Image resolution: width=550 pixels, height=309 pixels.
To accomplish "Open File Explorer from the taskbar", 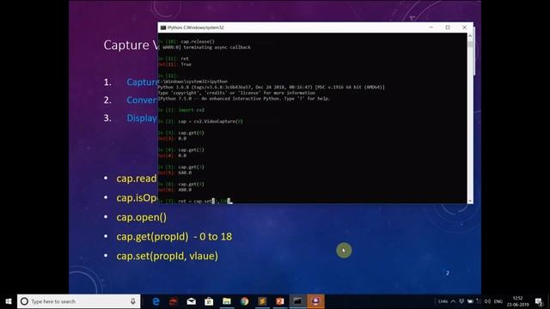I will 227,301.
